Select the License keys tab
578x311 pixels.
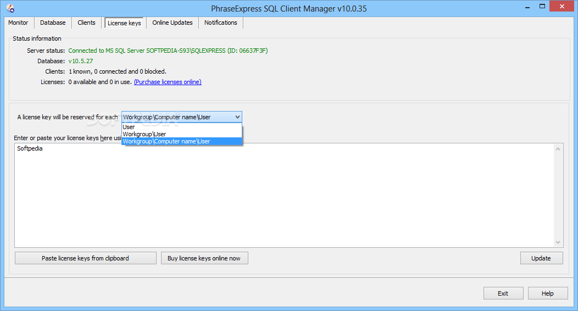point(124,23)
